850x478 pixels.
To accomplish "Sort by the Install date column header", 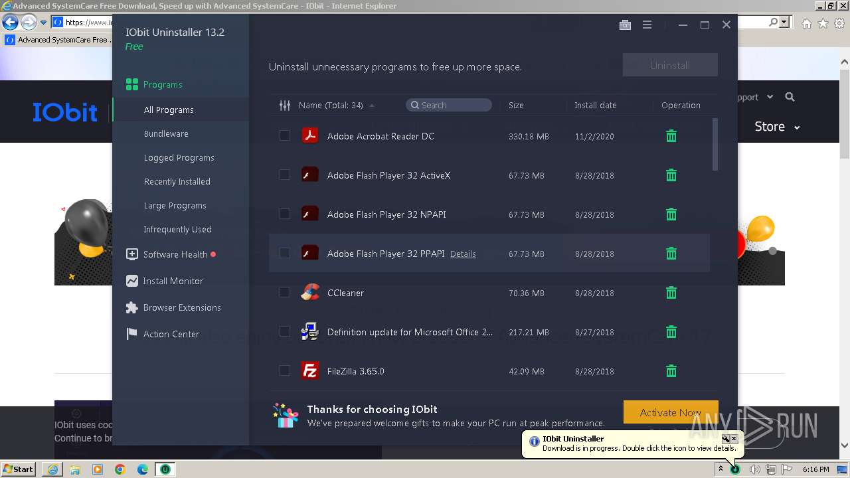I will pyautogui.click(x=596, y=105).
